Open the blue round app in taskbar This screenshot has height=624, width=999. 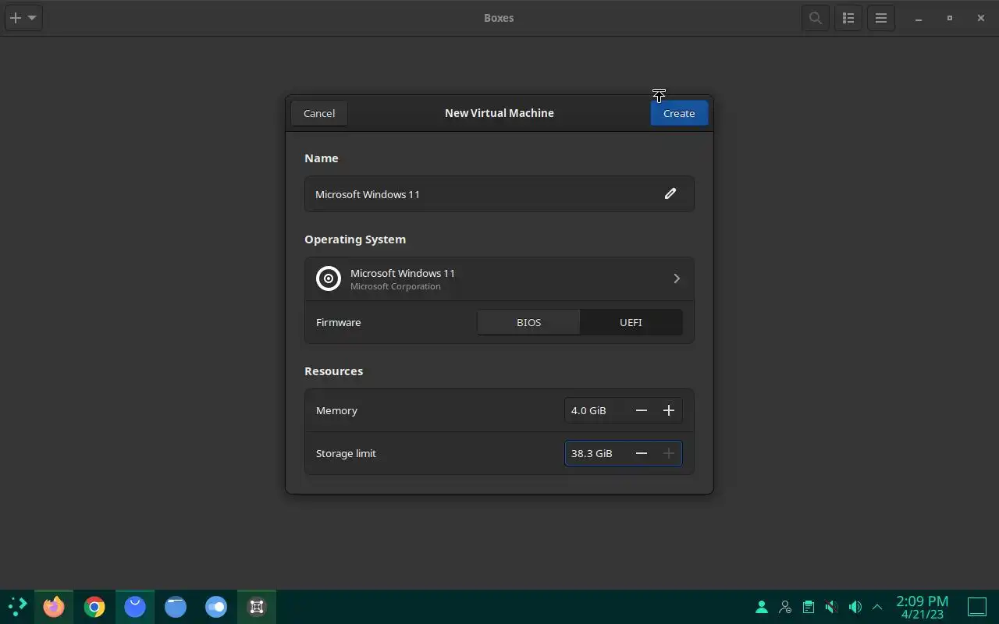135,606
